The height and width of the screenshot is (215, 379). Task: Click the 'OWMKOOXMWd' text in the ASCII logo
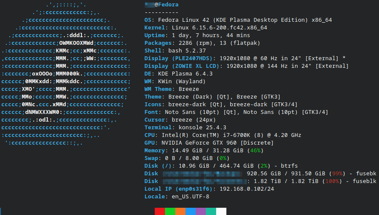click(x=76, y=43)
